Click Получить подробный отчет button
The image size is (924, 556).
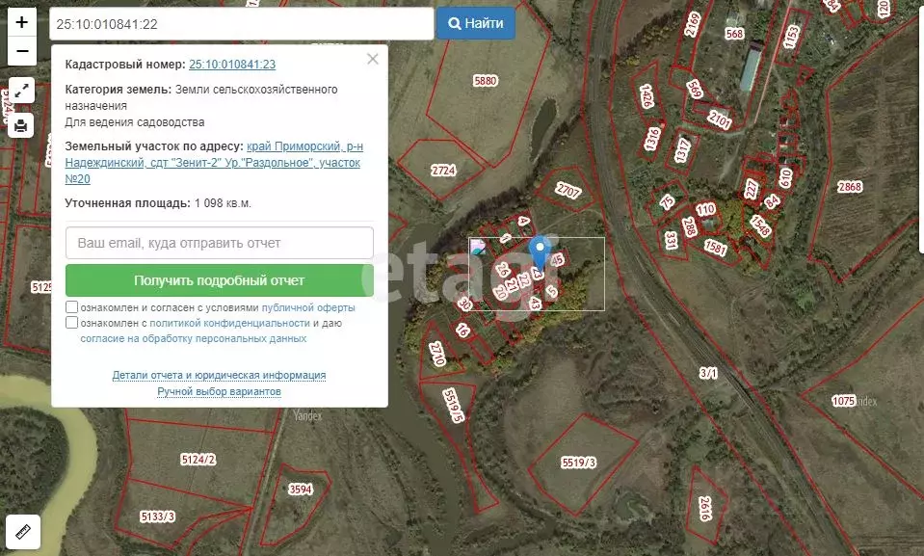(220, 280)
